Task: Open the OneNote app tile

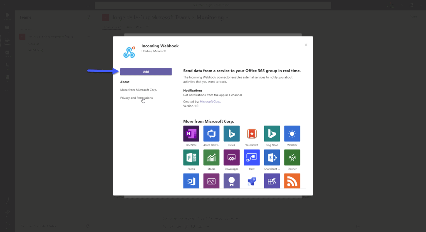Action: tap(191, 133)
